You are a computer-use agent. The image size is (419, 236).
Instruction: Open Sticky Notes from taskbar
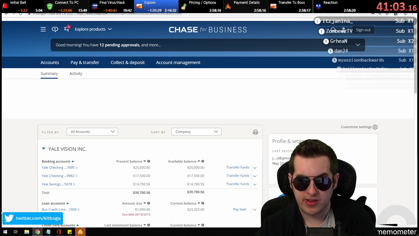coord(69,232)
